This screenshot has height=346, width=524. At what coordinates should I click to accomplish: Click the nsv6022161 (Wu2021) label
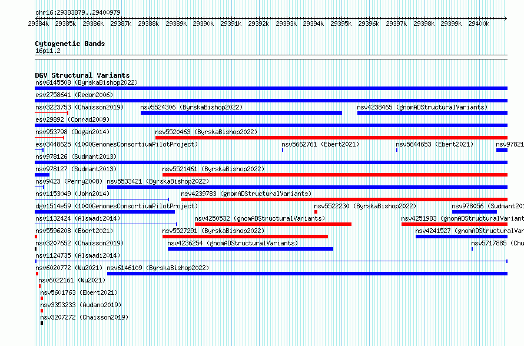(x=72, y=280)
